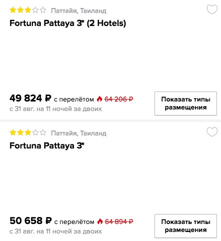Show accommodation types for the 50 658 ₽ offer
The image size is (221, 241).
tap(185, 226)
